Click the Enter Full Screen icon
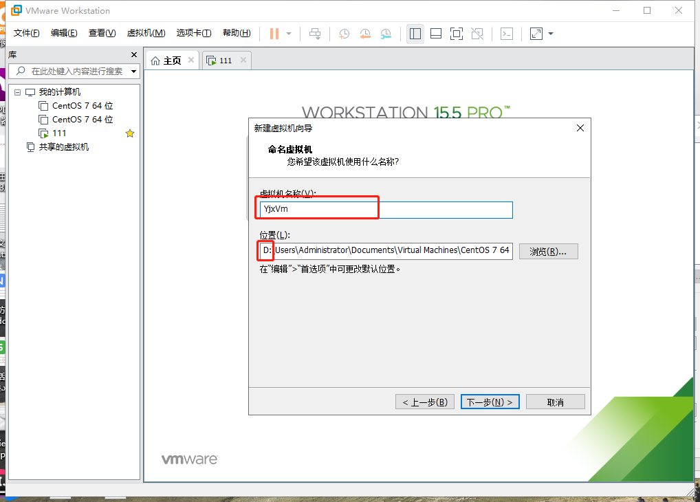Image resolution: width=700 pixels, height=502 pixels. 456,33
